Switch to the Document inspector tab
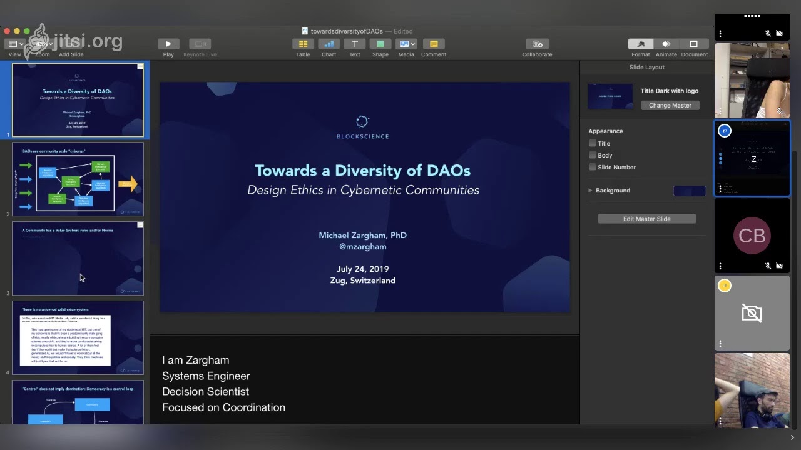The height and width of the screenshot is (450, 801). [693, 44]
